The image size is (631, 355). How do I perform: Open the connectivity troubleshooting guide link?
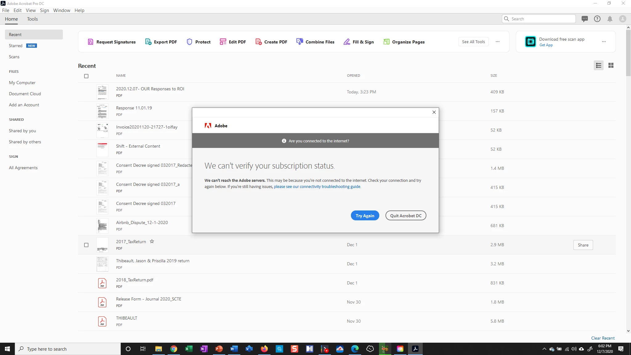(x=317, y=187)
